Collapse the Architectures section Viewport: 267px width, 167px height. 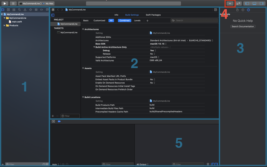point(83,29)
